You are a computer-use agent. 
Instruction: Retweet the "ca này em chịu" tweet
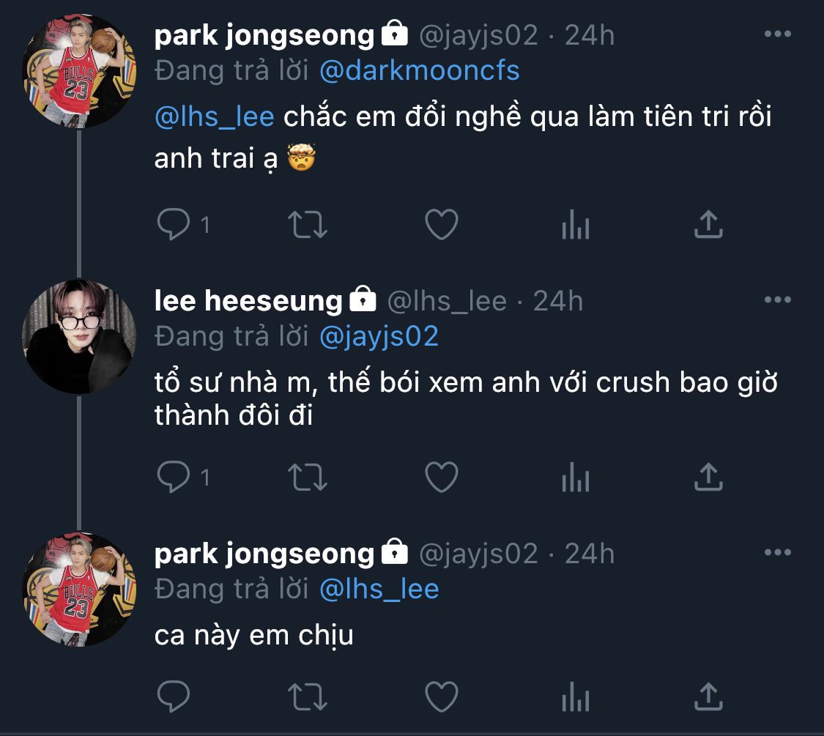[308, 696]
